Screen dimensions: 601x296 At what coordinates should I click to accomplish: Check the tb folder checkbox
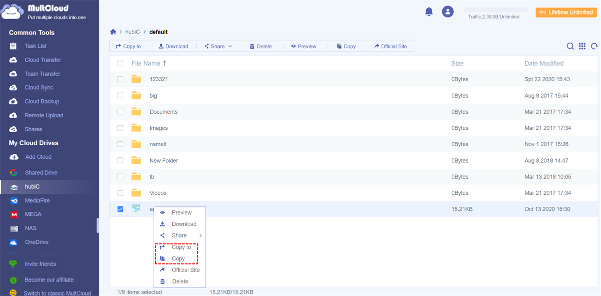click(x=120, y=176)
